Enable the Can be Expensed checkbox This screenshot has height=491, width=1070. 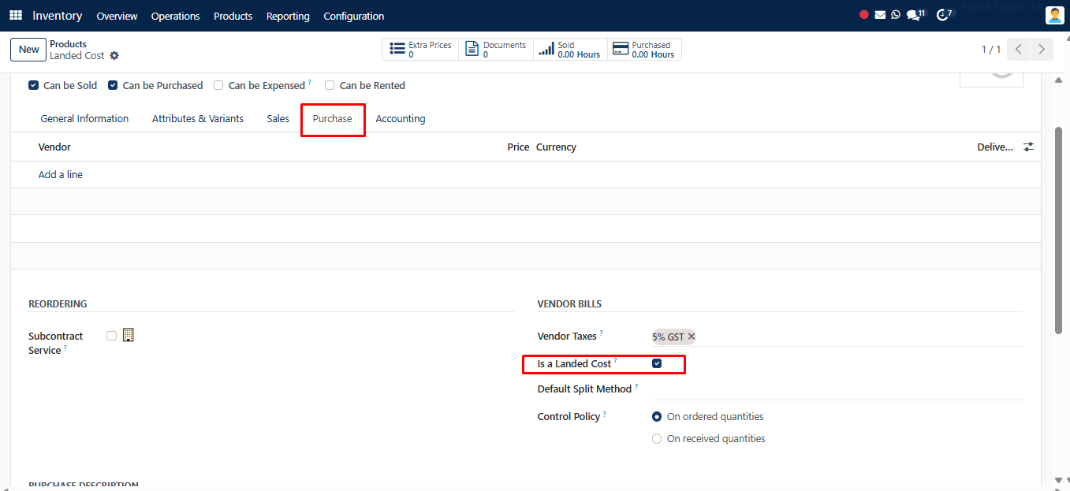coord(218,85)
